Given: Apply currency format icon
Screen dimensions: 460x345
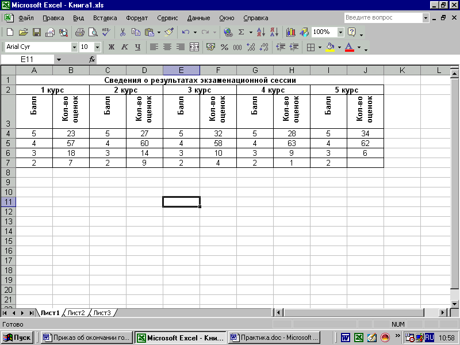Looking at the screenshot, I should tap(210, 47).
